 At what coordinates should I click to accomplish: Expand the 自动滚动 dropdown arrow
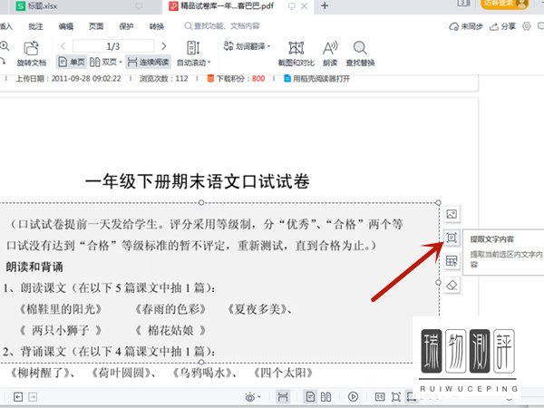point(209,63)
